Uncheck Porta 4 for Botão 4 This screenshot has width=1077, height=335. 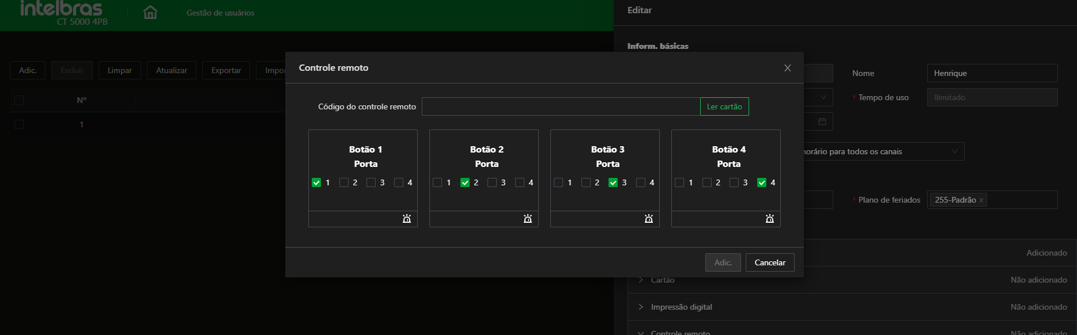[762, 182]
